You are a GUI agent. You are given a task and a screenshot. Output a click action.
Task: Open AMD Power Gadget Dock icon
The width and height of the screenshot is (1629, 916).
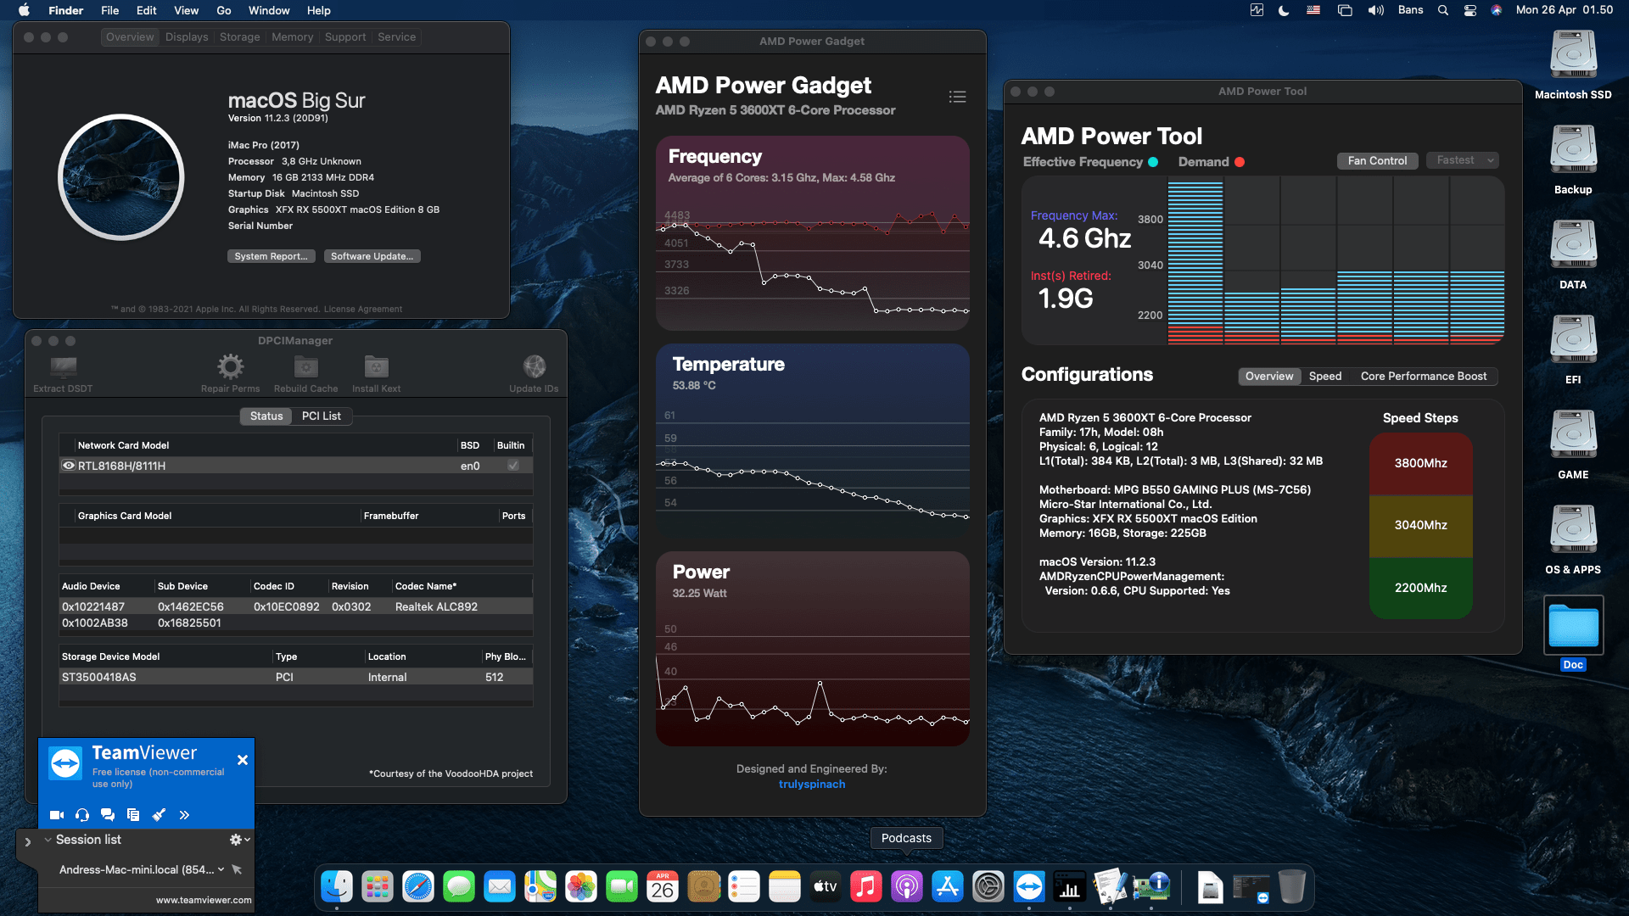pos(1070,887)
